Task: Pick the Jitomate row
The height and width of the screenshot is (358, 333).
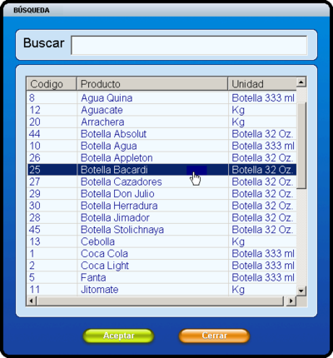Action: click(162, 290)
